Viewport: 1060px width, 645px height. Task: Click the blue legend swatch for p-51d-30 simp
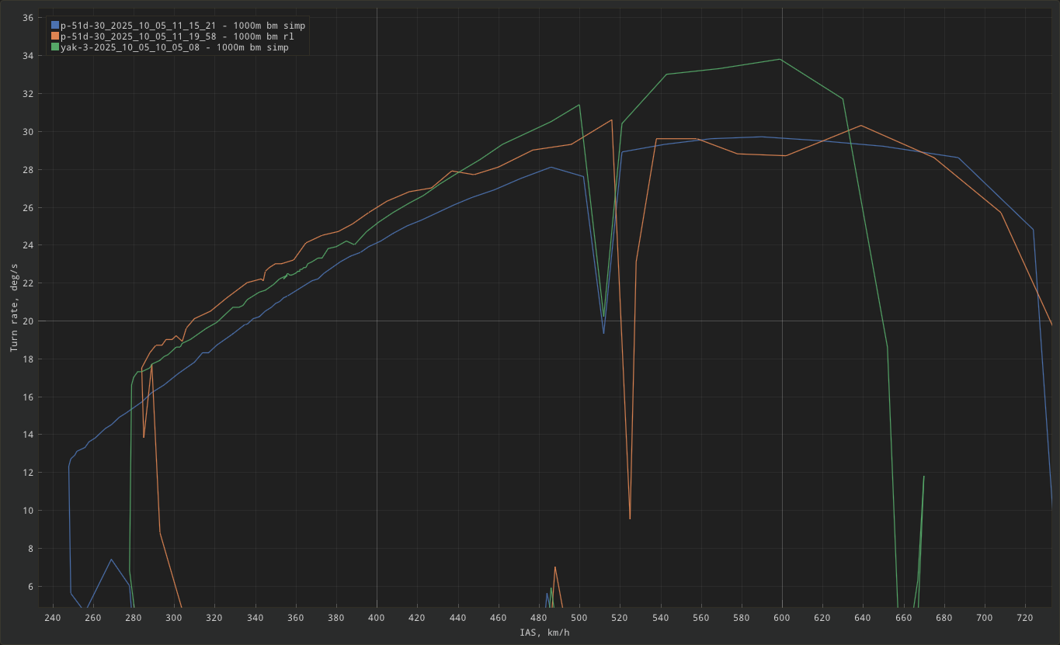55,26
